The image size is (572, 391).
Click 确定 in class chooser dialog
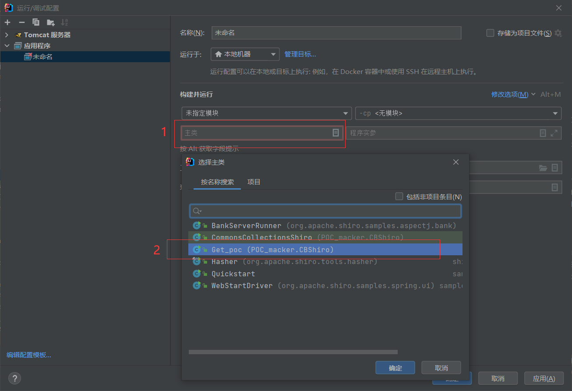tap(395, 368)
